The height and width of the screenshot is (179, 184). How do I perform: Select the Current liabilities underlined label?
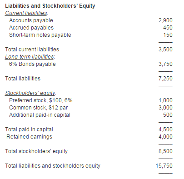26,13
